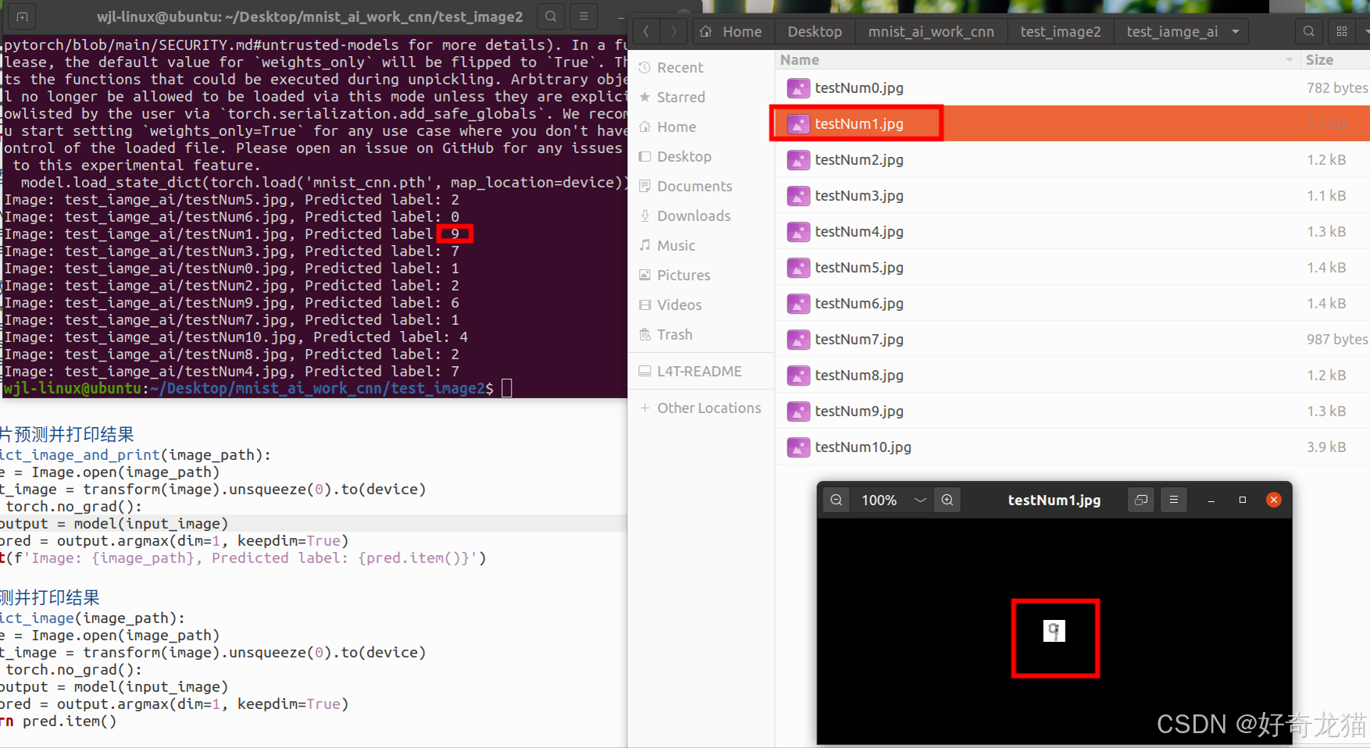Select testNum5.jpg file icon
1370x748 pixels.
(798, 268)
